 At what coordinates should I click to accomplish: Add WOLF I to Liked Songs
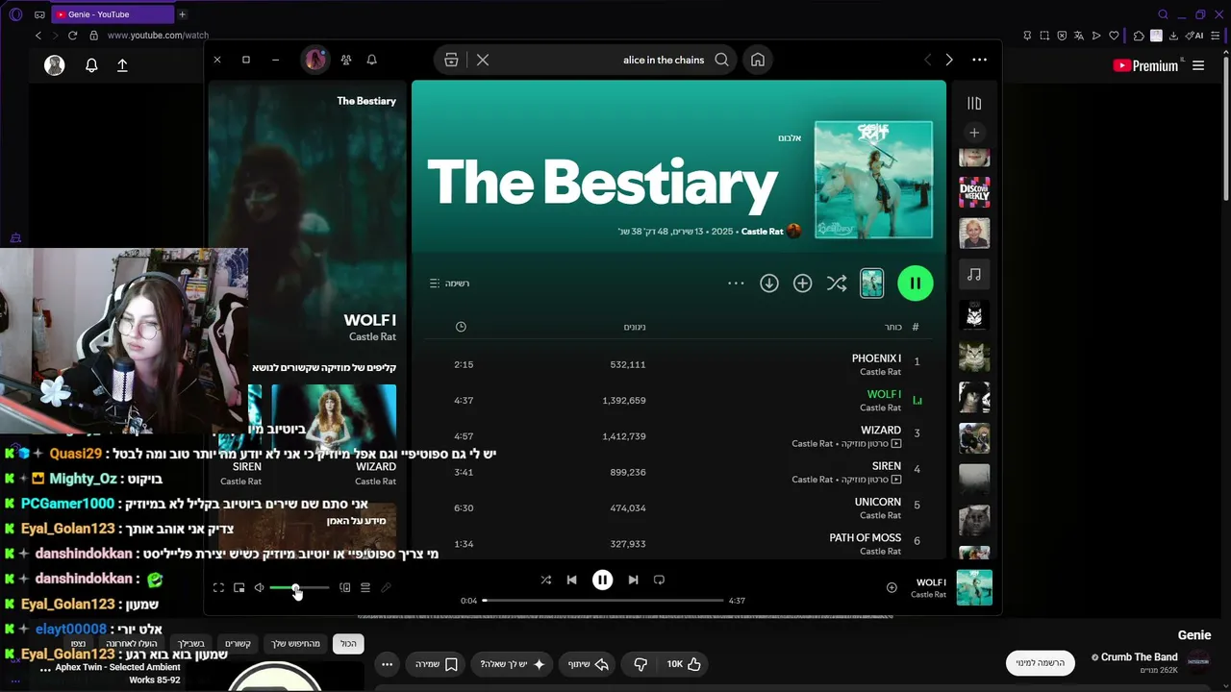[892, 587]
